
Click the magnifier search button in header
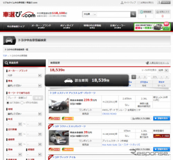pos(133,14)
